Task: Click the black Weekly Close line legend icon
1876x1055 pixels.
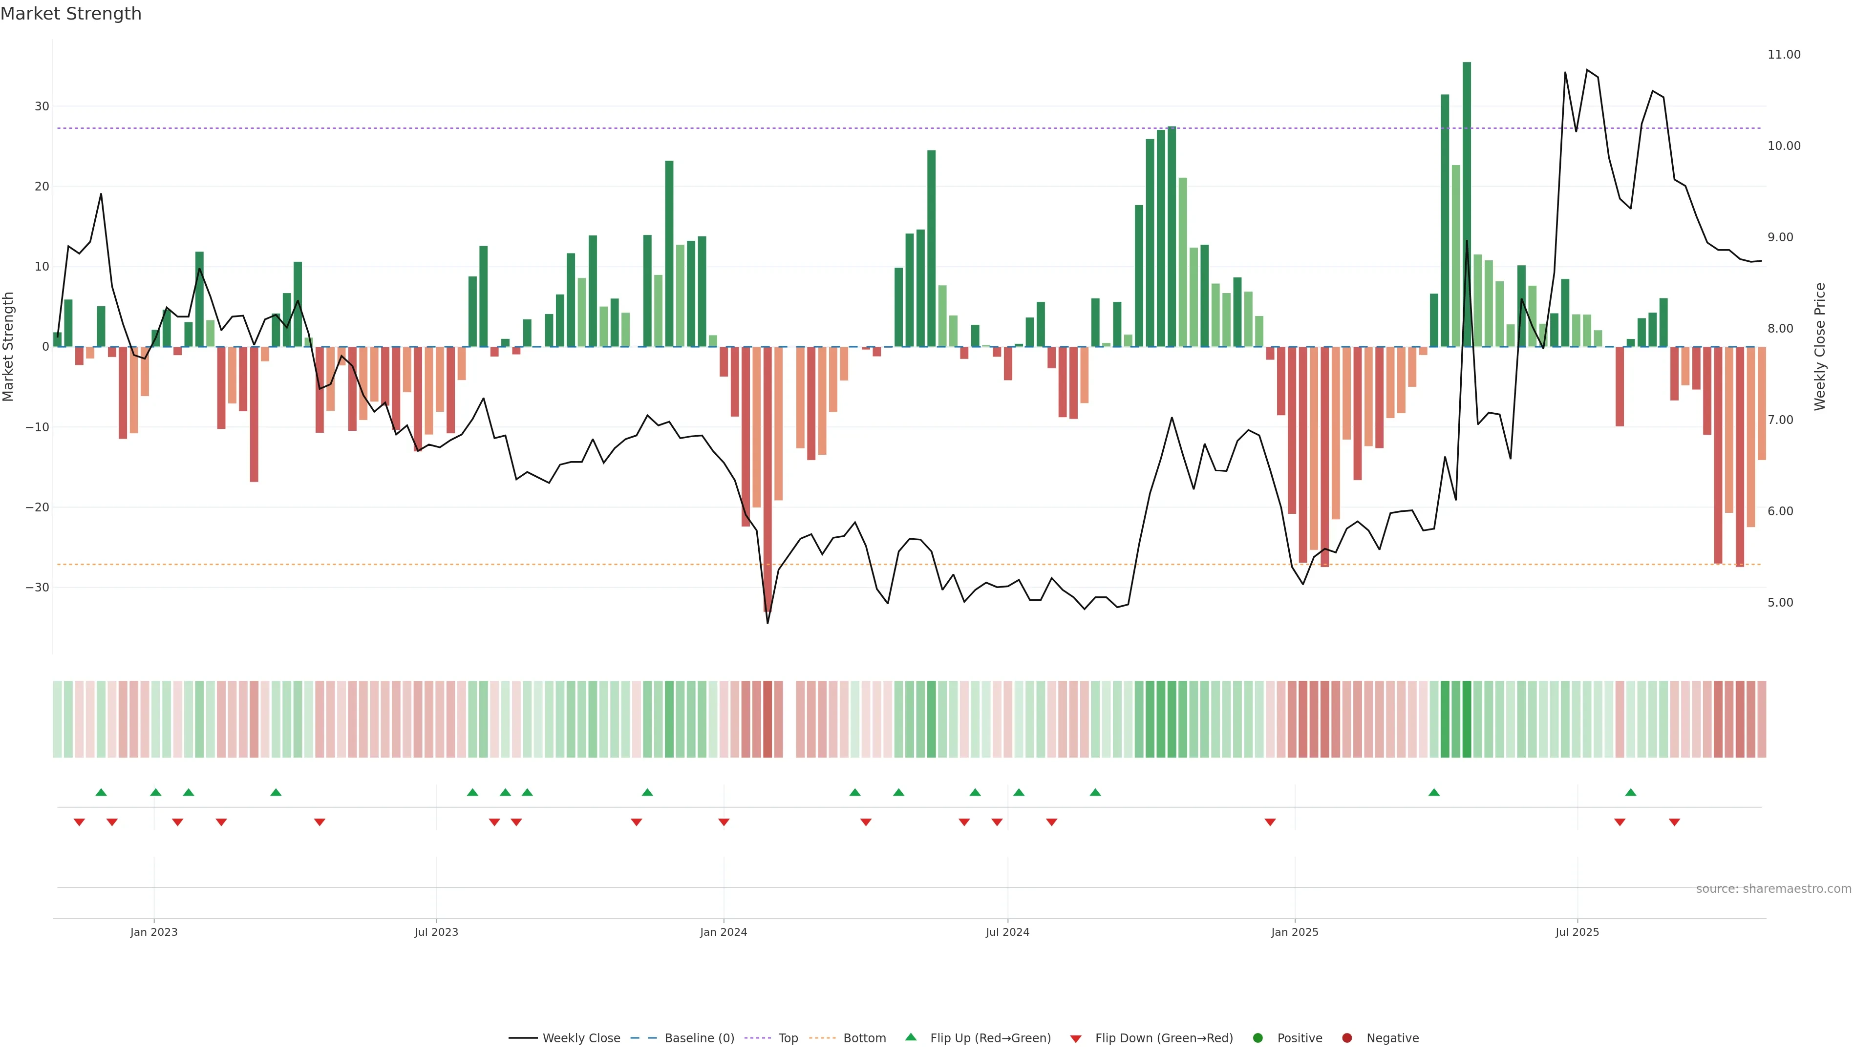Action: point(523,1037)
